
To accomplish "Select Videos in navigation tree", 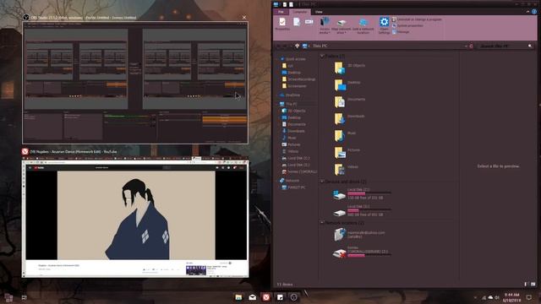I will coord(290,152).
